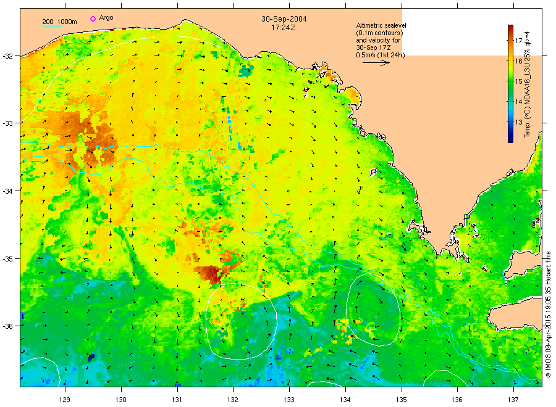Click the '0.5m/s (1kt 24h)' scale text

(380, 55)
